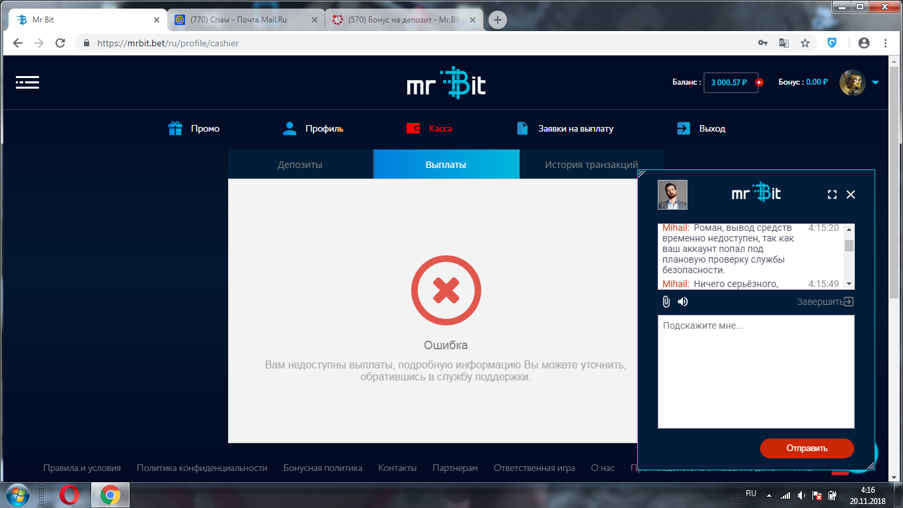The image size is (903, 508).
Task: Click the gift icon next to Промо
Action: coord(175,128)
